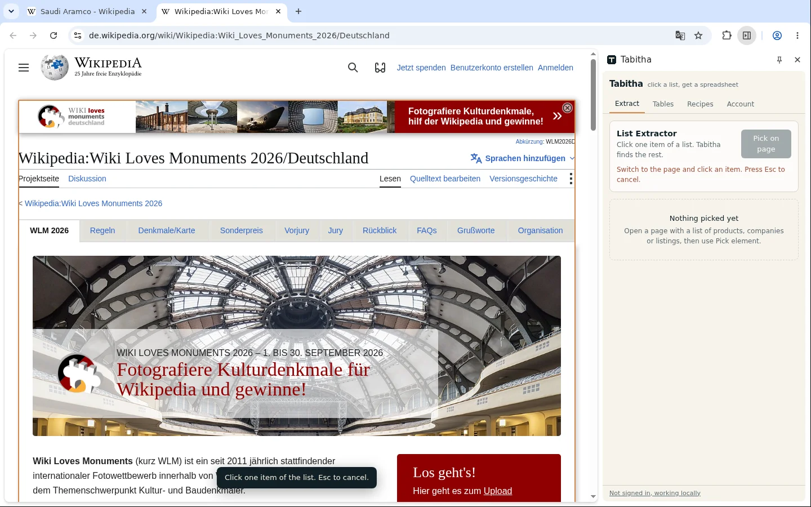Toggle the Chrome side panel button
This screenshot has height=507, width=811.
click(x=747, y=35)
